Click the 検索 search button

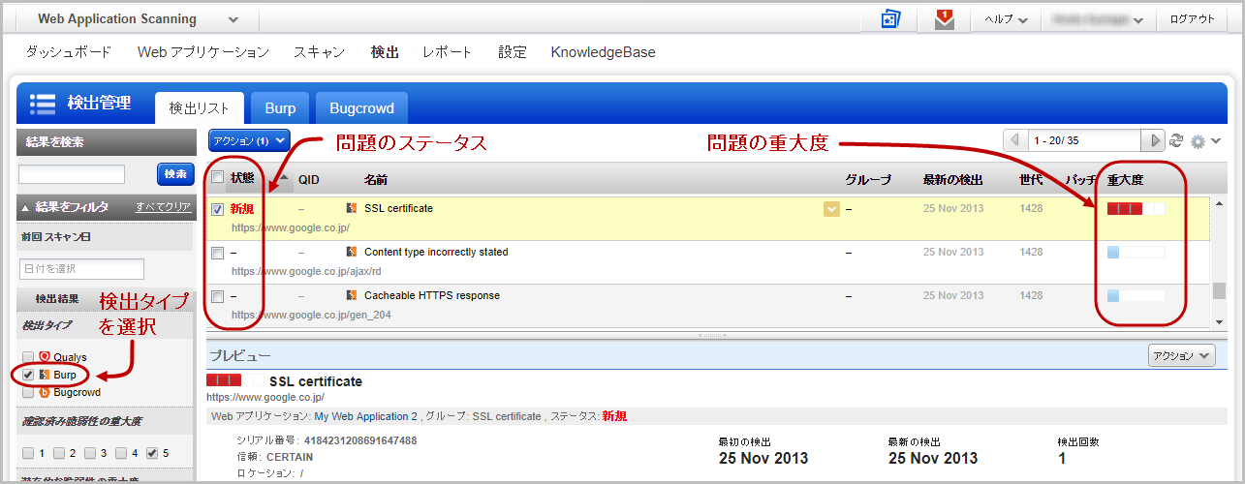(x=175, y=174)
